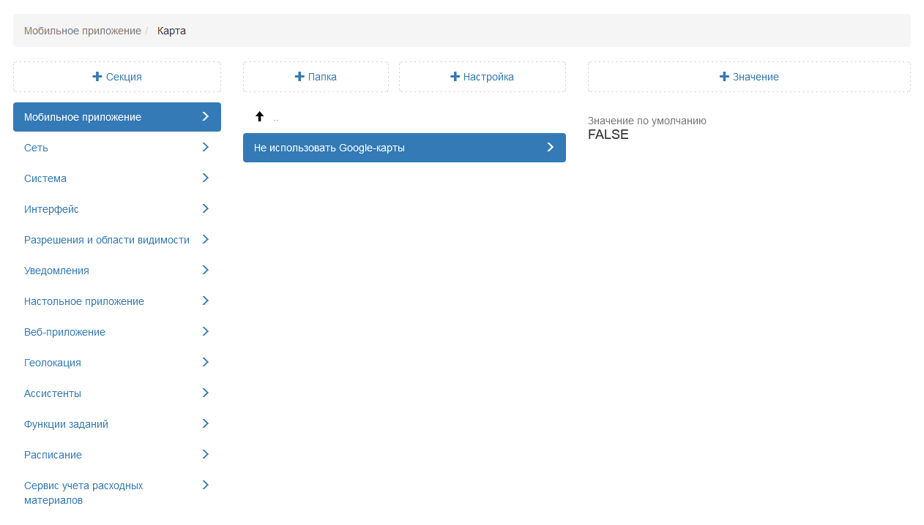Open the Система section
Screen dimensions: 924x525
45,178
